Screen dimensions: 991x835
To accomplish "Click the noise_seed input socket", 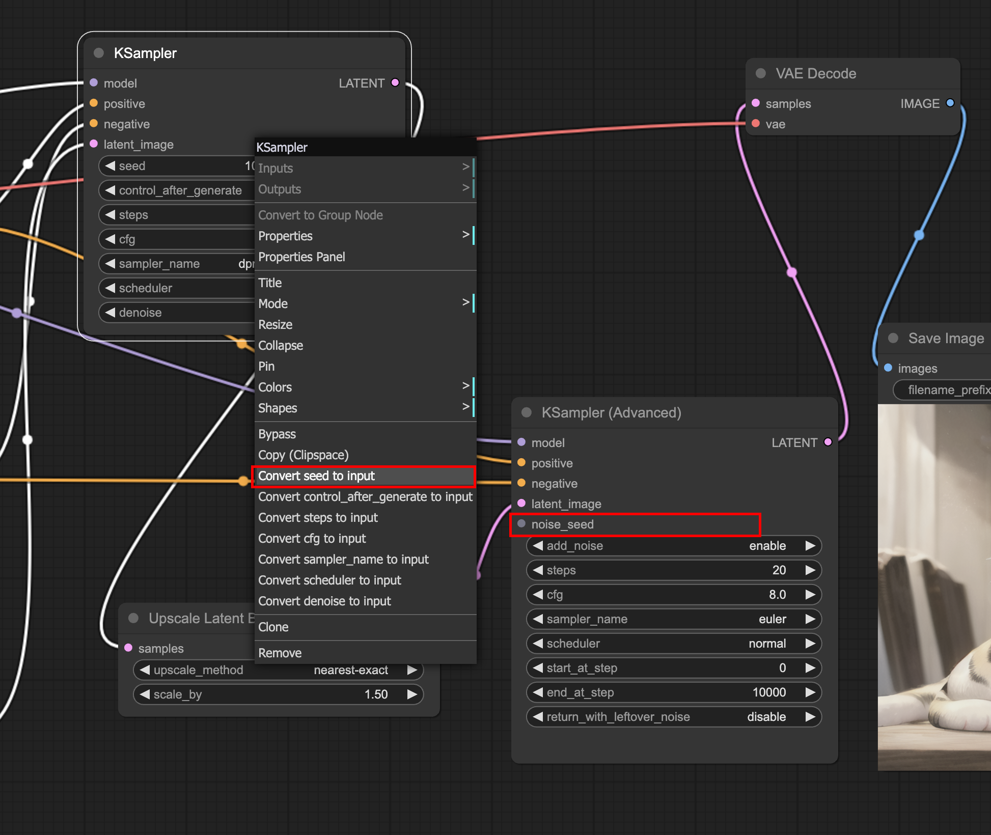I will (521, 523).
